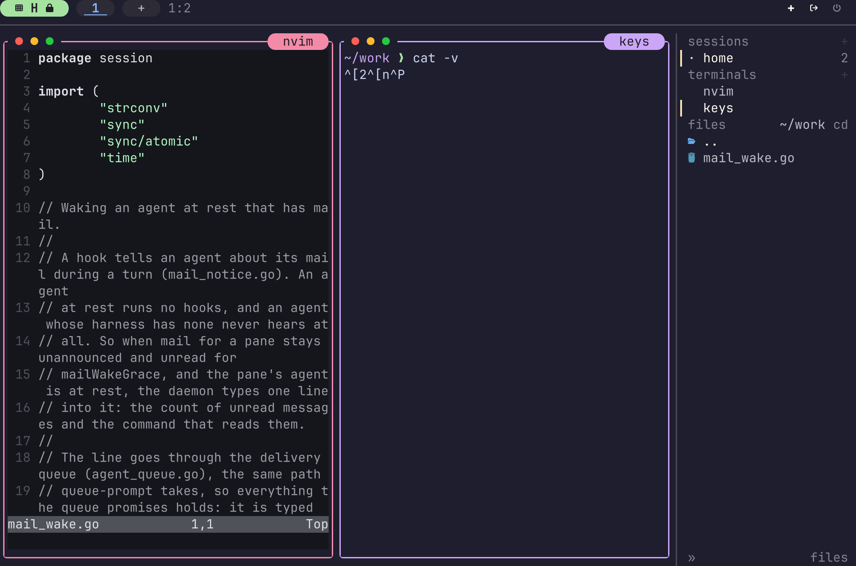Click the ^[2^[n^P output line

[374, 75]
